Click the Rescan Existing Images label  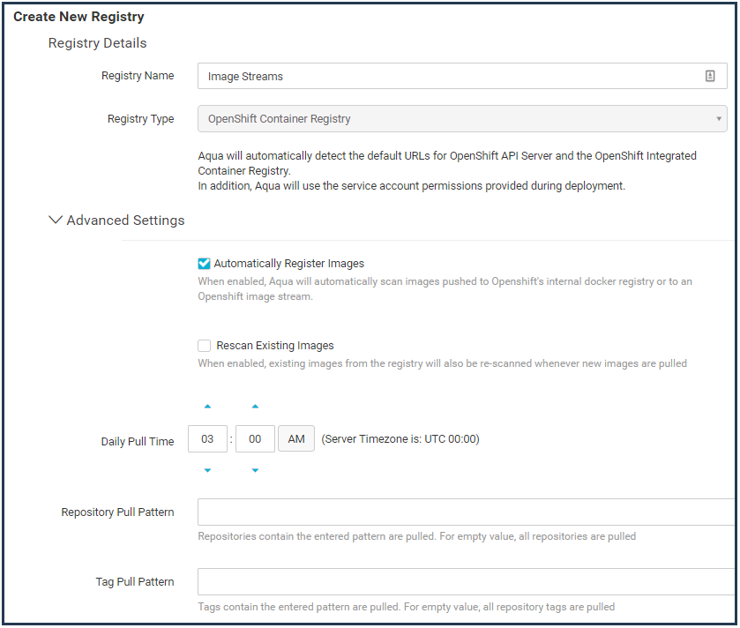[274, 346]
